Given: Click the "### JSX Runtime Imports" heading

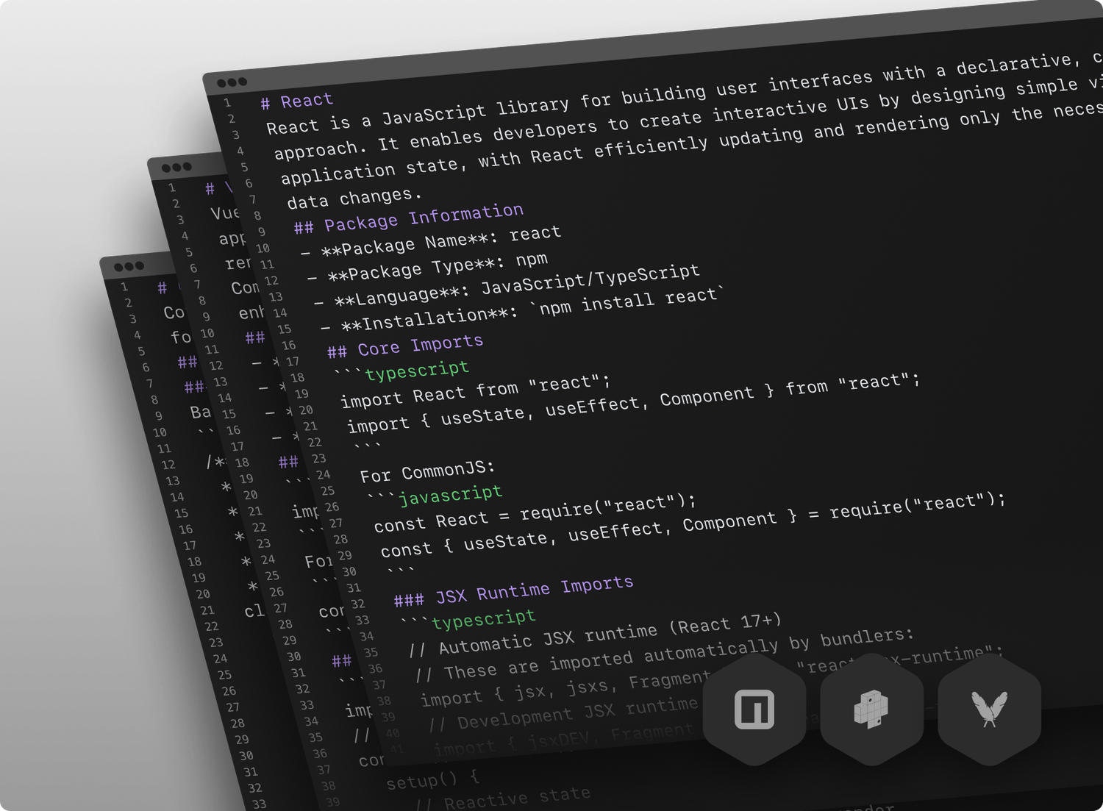Looking at the screenshot, I should pyautogui.click(x=513, y=592).
